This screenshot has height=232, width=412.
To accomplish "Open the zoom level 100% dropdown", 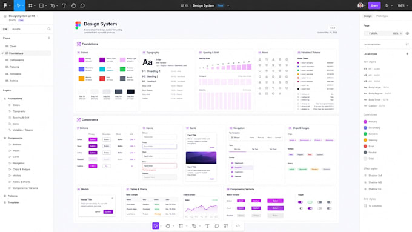I will click(402, 5).
